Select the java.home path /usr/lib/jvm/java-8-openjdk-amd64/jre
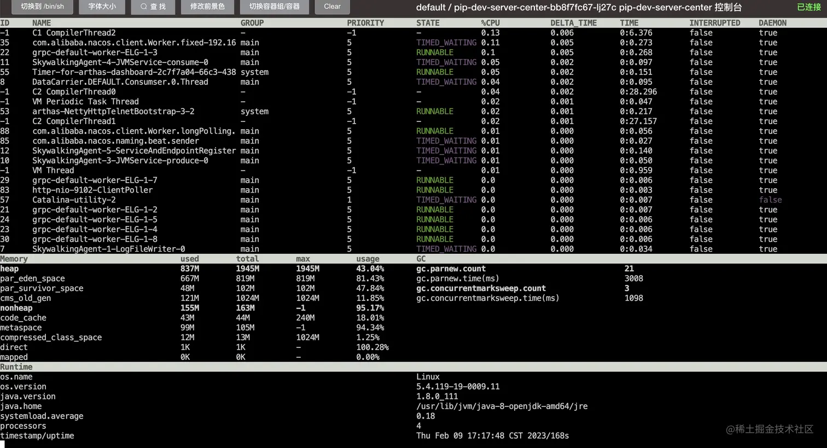Screen dimensions: 827x448 point(502,407)
